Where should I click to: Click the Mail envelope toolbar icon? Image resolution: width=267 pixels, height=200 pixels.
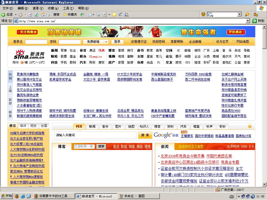pos(90,15)
